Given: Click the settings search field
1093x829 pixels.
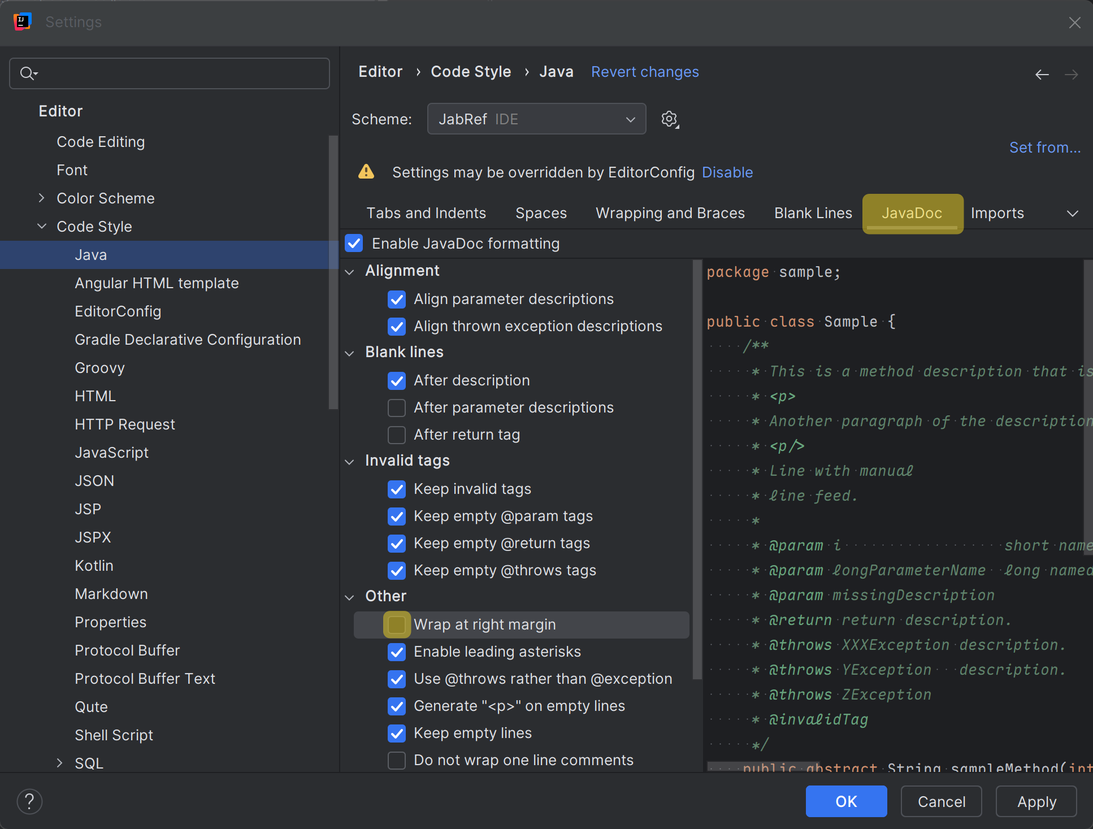Looking at the screenshot, I should point(170,73).
